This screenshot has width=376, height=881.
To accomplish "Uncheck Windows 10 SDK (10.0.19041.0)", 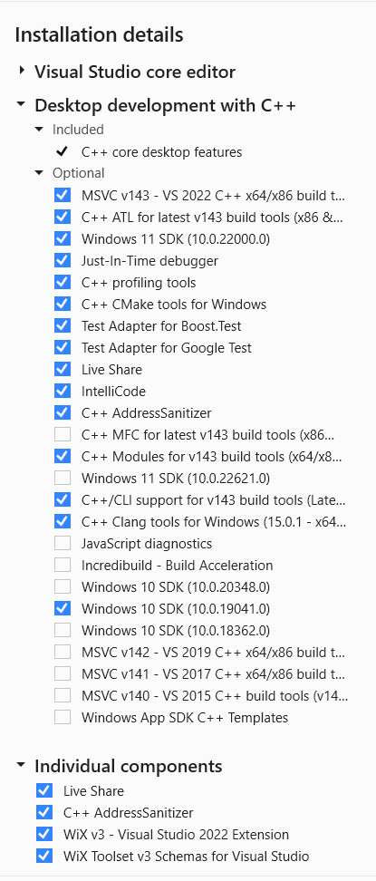I will (63, 608).
